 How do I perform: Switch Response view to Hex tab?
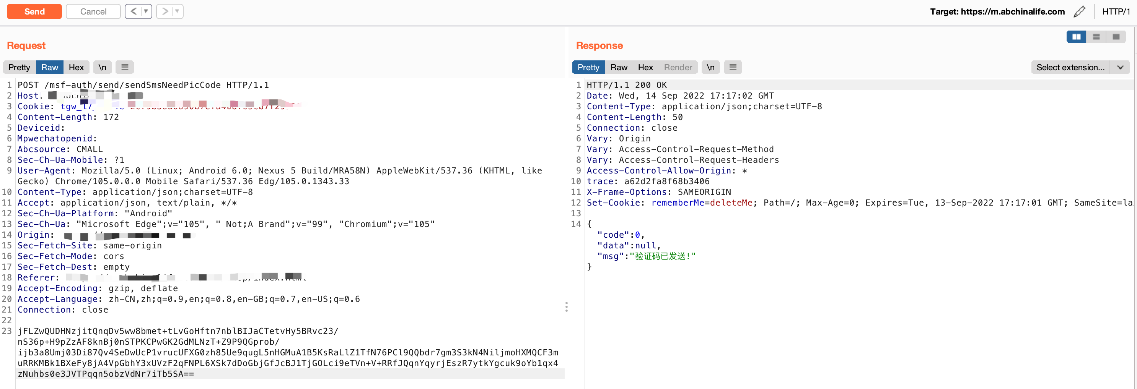click(x=645, y=68)
